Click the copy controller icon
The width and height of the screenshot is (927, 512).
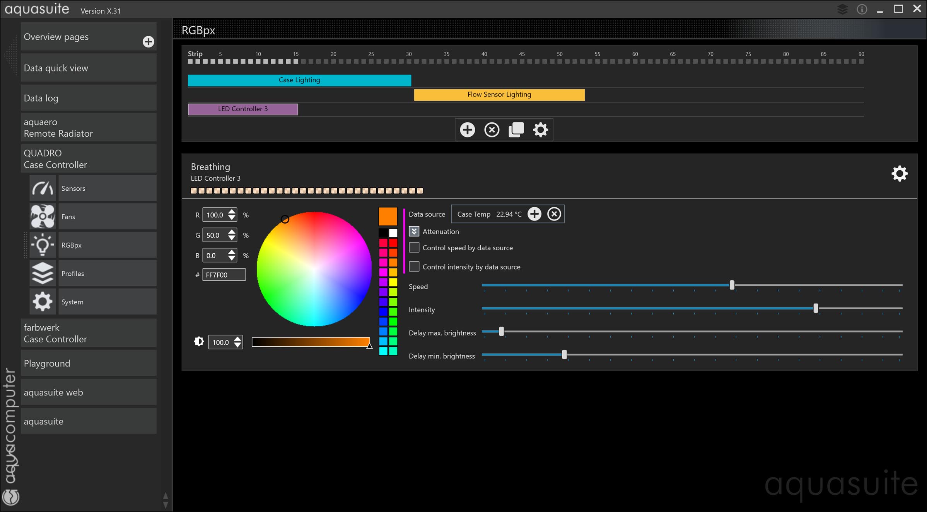pos(516,130)
